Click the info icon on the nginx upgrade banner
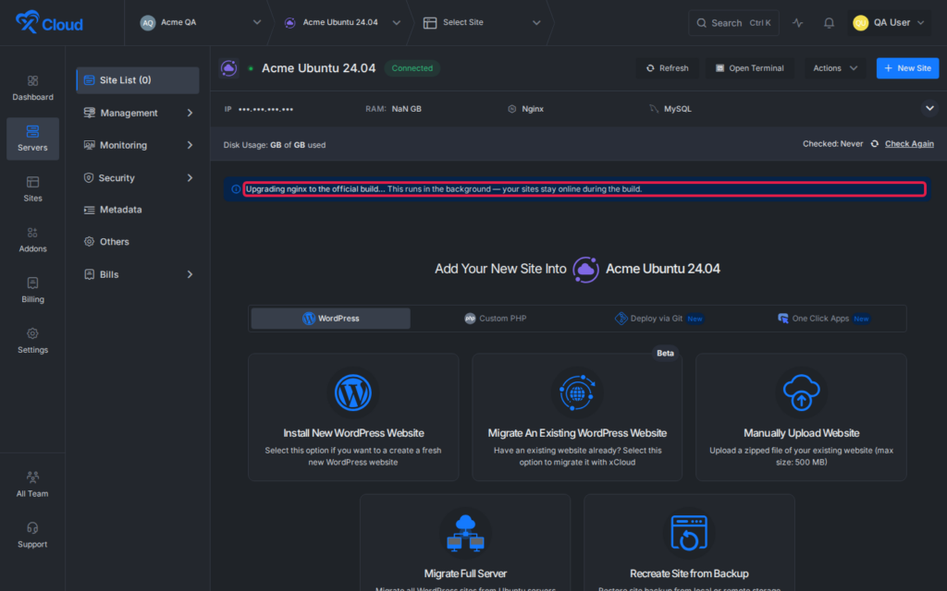The image size is (947, 591). [236, 188]
